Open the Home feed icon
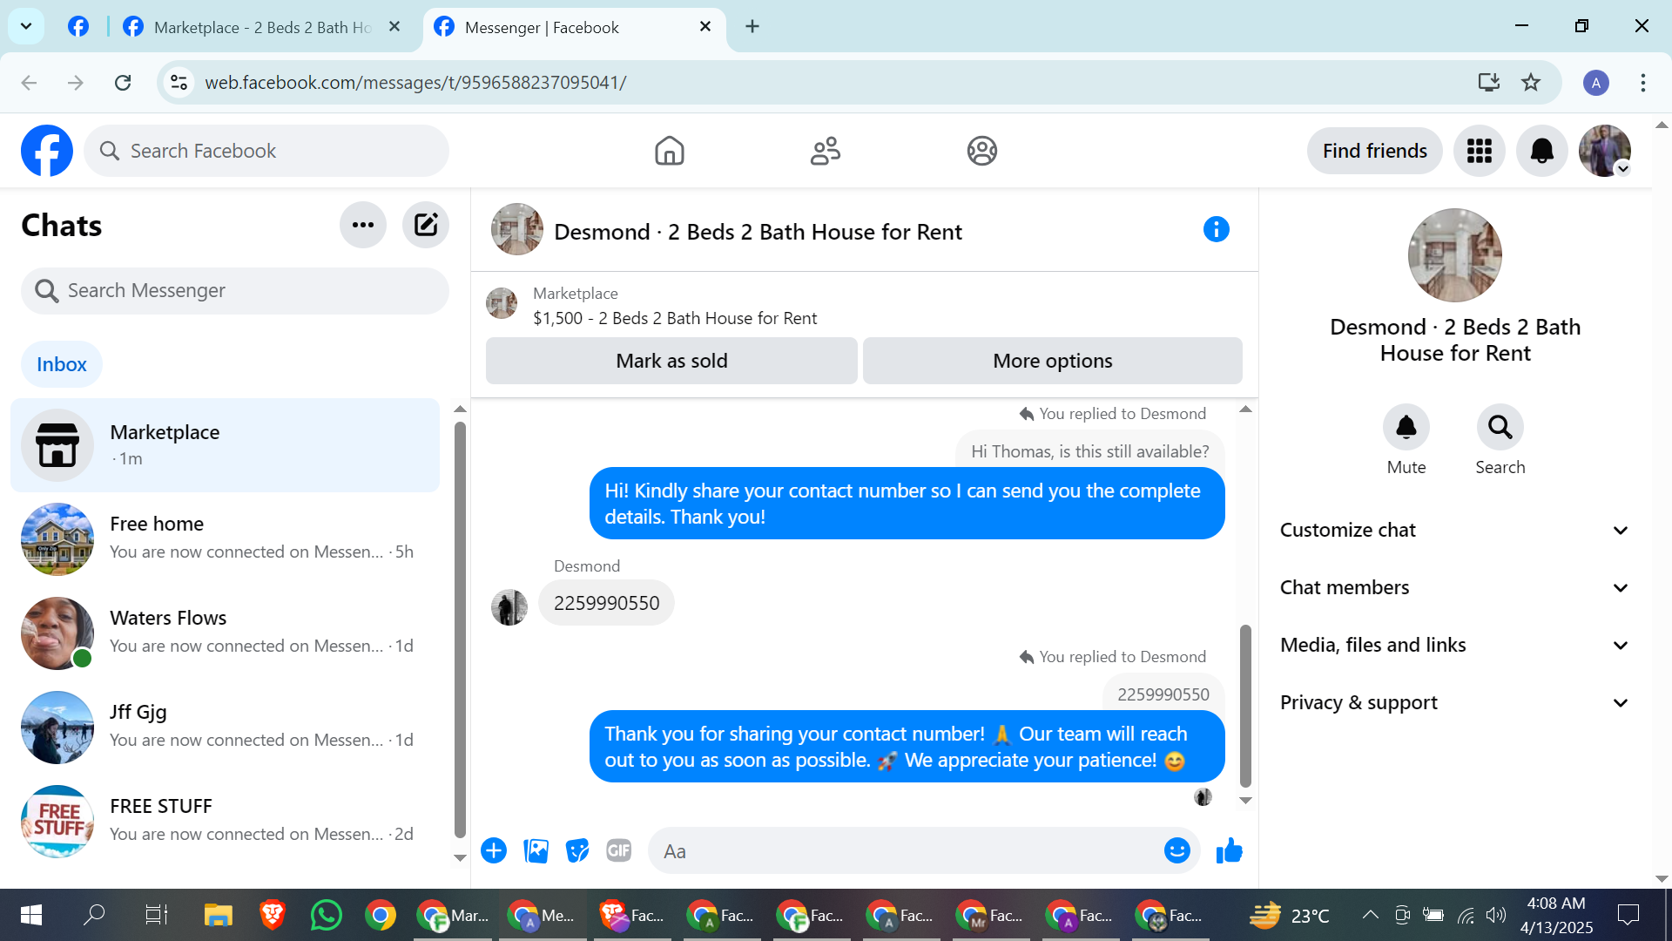This screenshot has height=941, width=1672. (x=670, y=151)
